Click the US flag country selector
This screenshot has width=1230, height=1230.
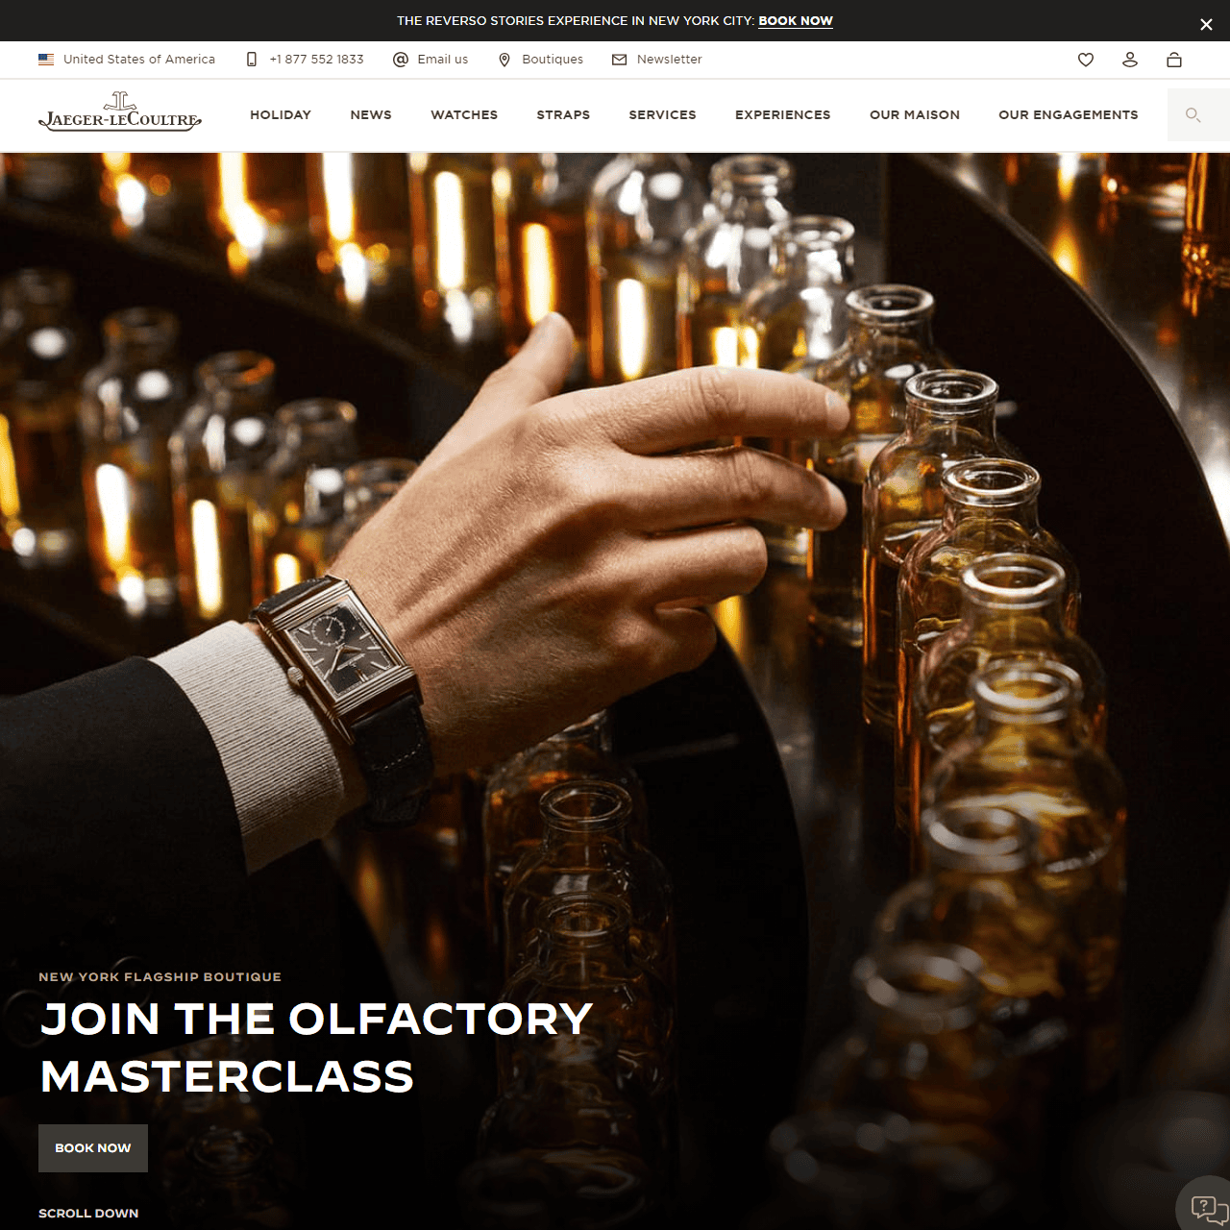(x=127, y=60)
